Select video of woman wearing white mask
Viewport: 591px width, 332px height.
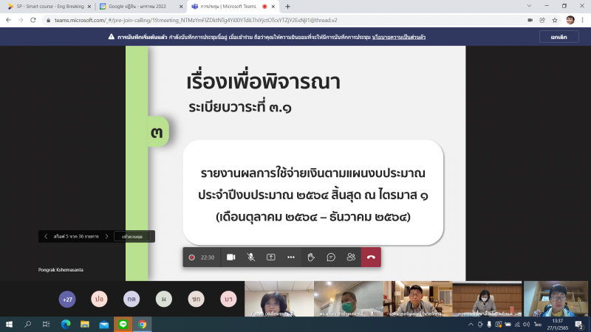click(x=487, y=299)
